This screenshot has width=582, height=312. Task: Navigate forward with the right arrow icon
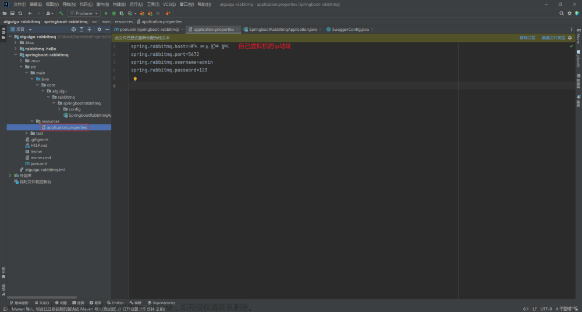tap(38, 13)
